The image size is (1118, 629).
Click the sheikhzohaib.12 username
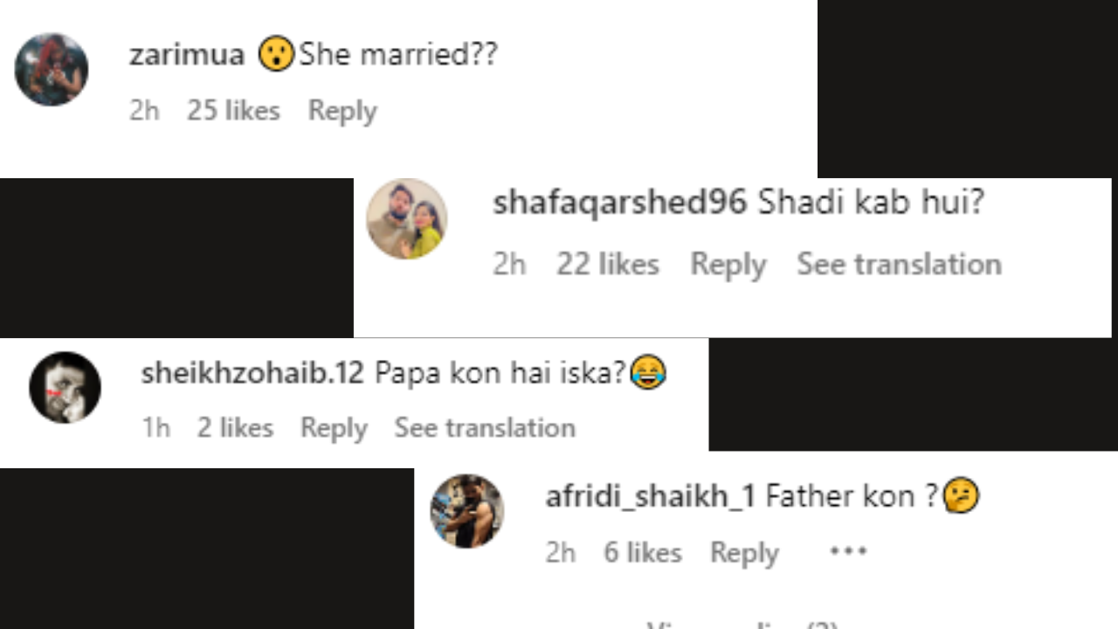point(252,374)
